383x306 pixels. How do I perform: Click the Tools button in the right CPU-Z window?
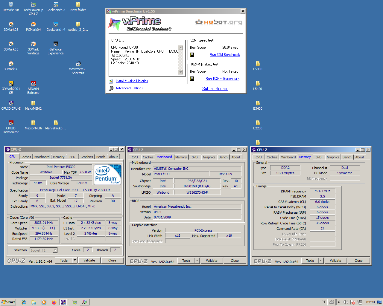point(310,261)
